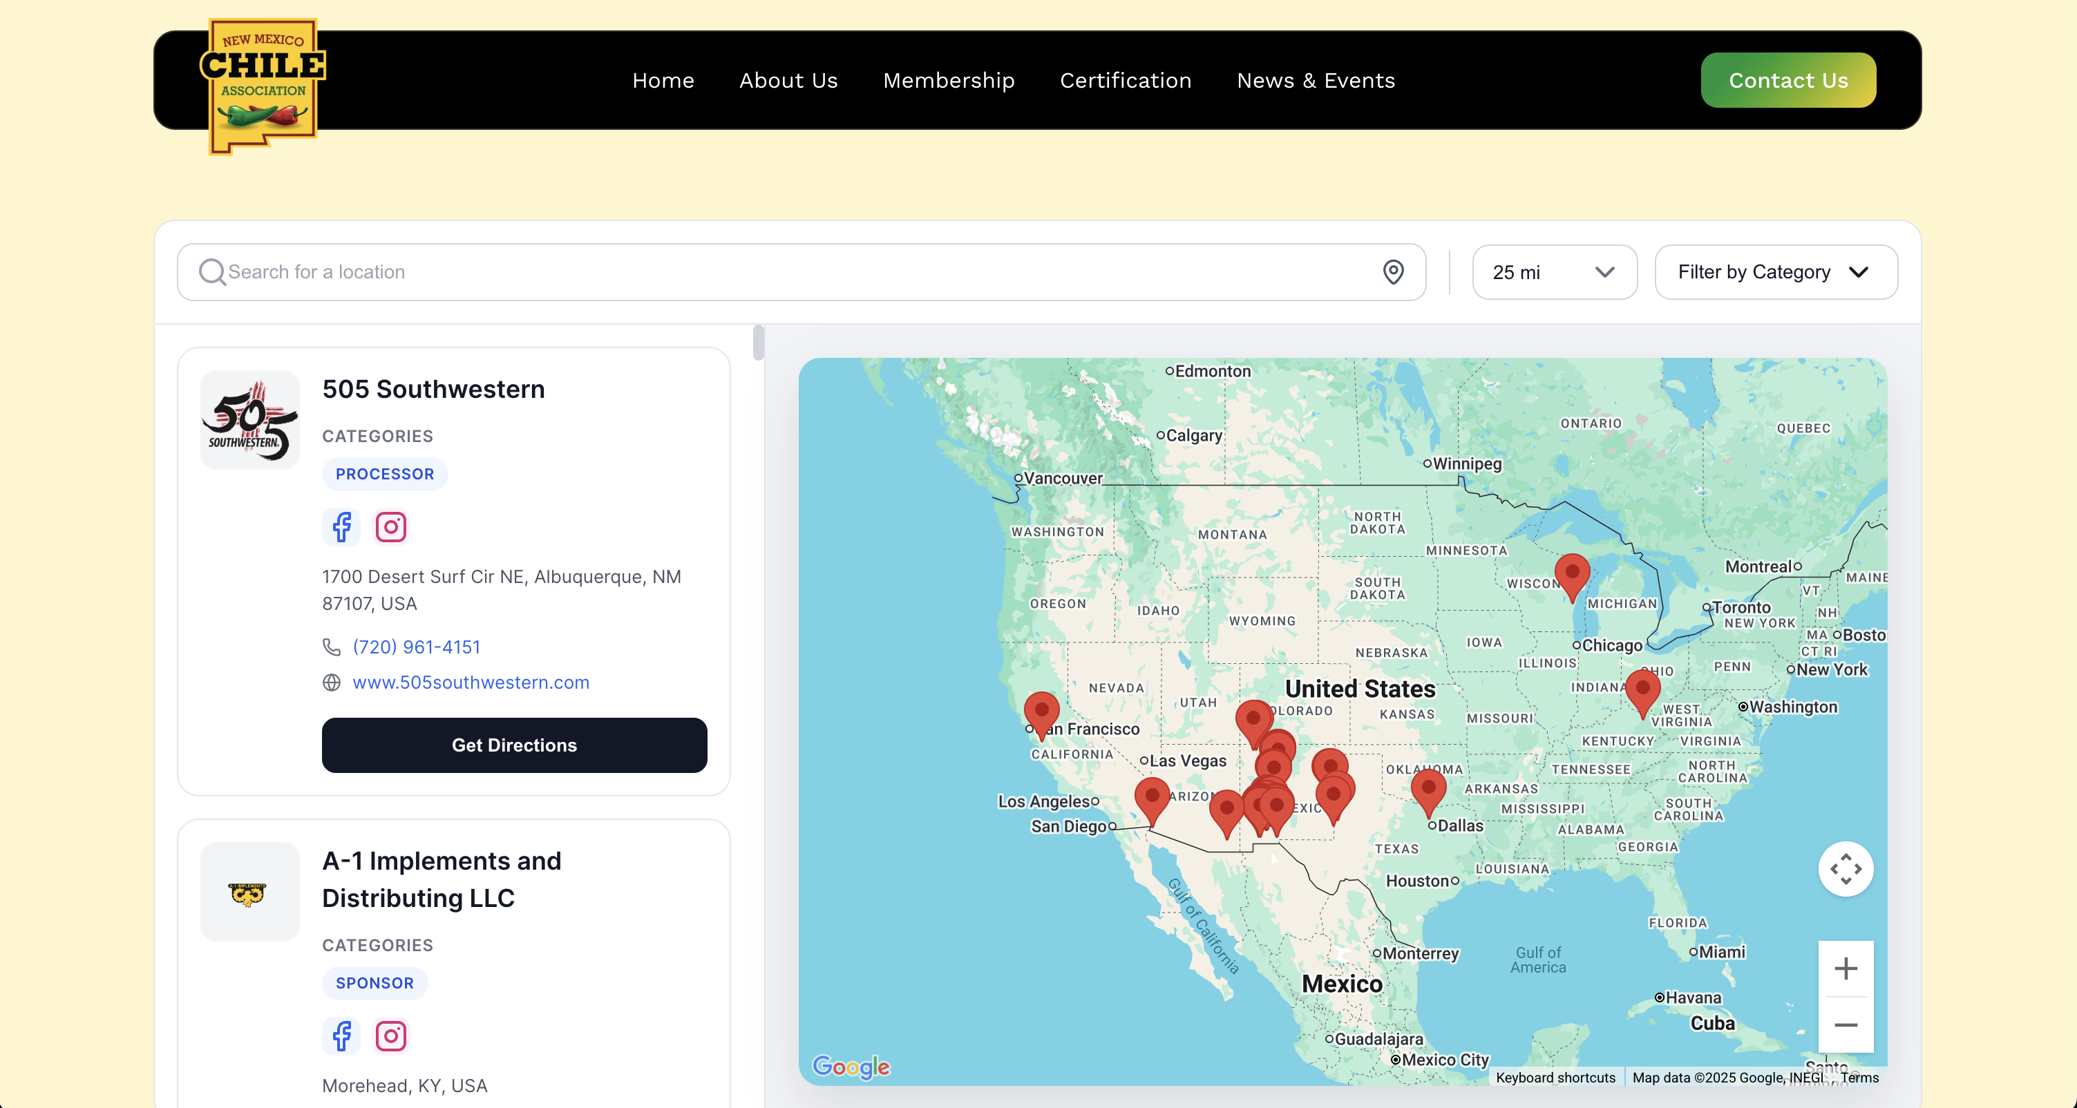This screenshot has height=1108, width=2077.
Task: Click the map zoom in plus button
Action: coord(1845,968)
